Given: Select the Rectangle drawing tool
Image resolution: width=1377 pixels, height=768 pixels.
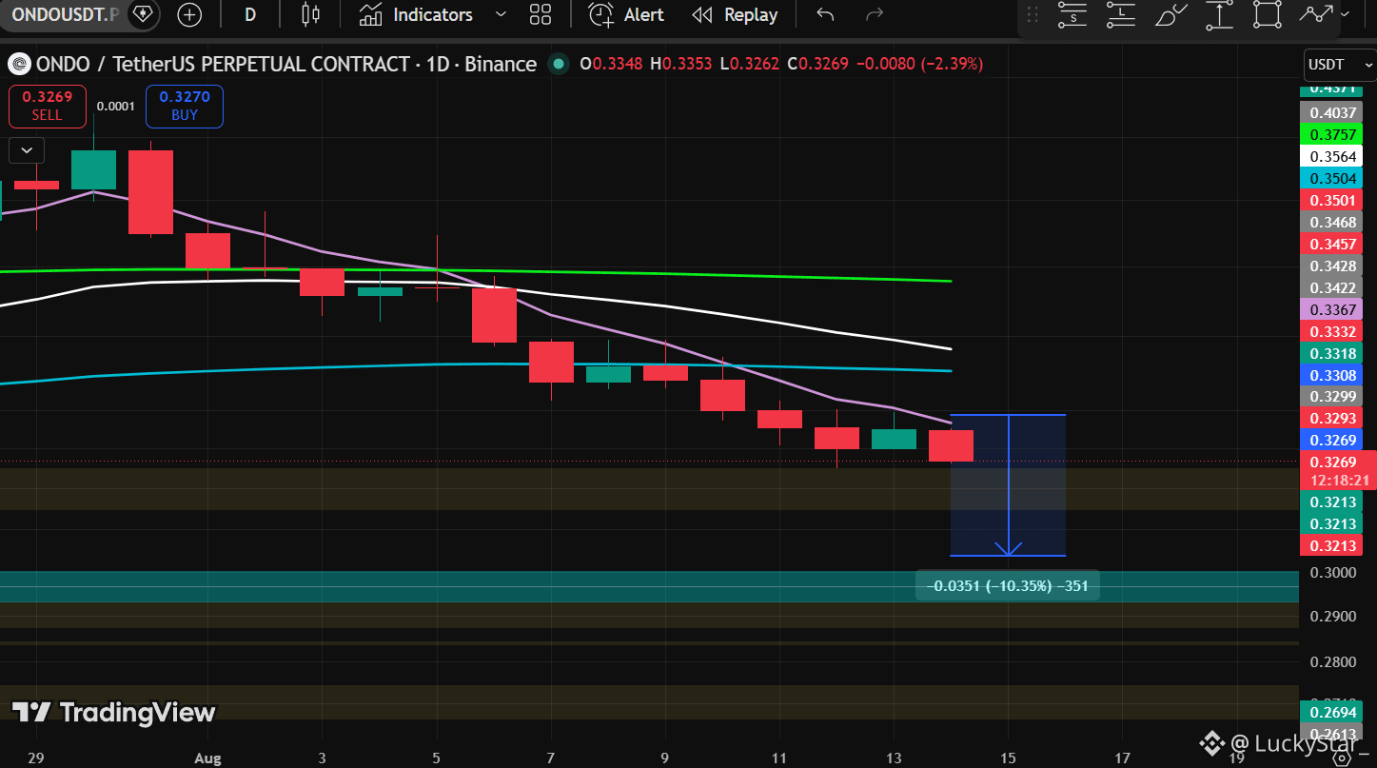Looking at the screenshot, I should click(1268, 14).
